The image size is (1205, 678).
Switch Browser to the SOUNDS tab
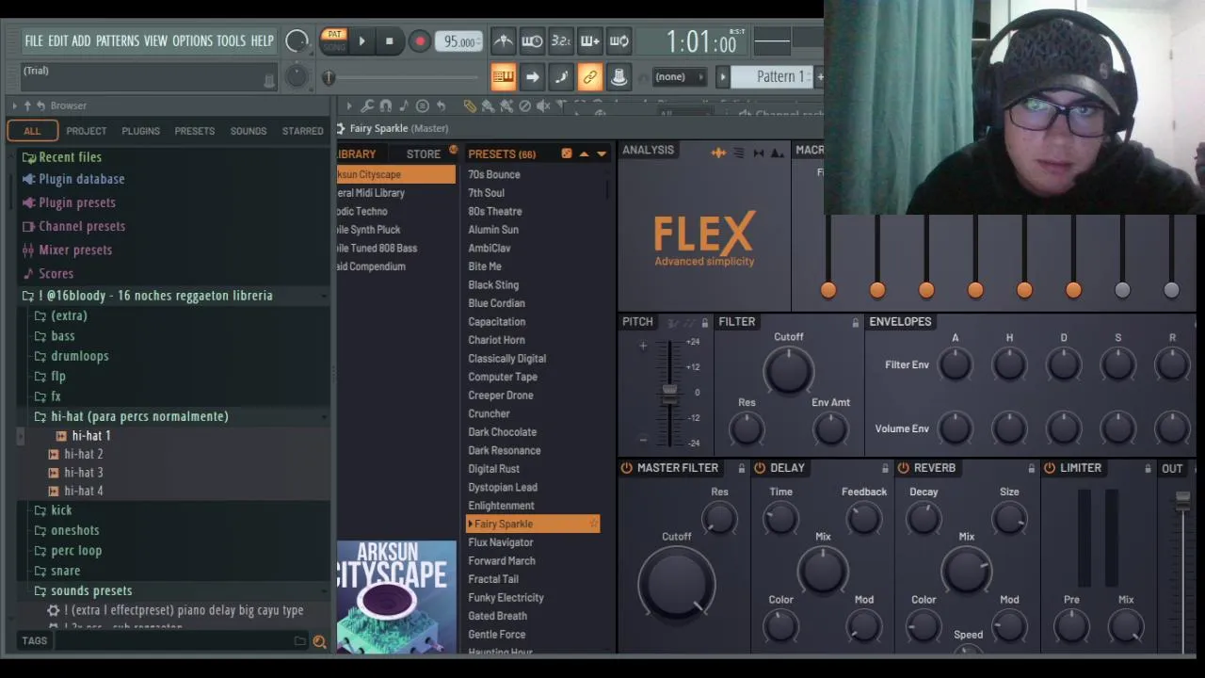[249, 131]
